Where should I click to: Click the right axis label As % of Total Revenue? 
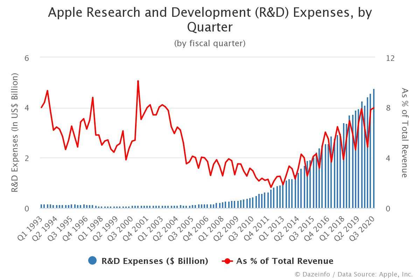[405, 133]
